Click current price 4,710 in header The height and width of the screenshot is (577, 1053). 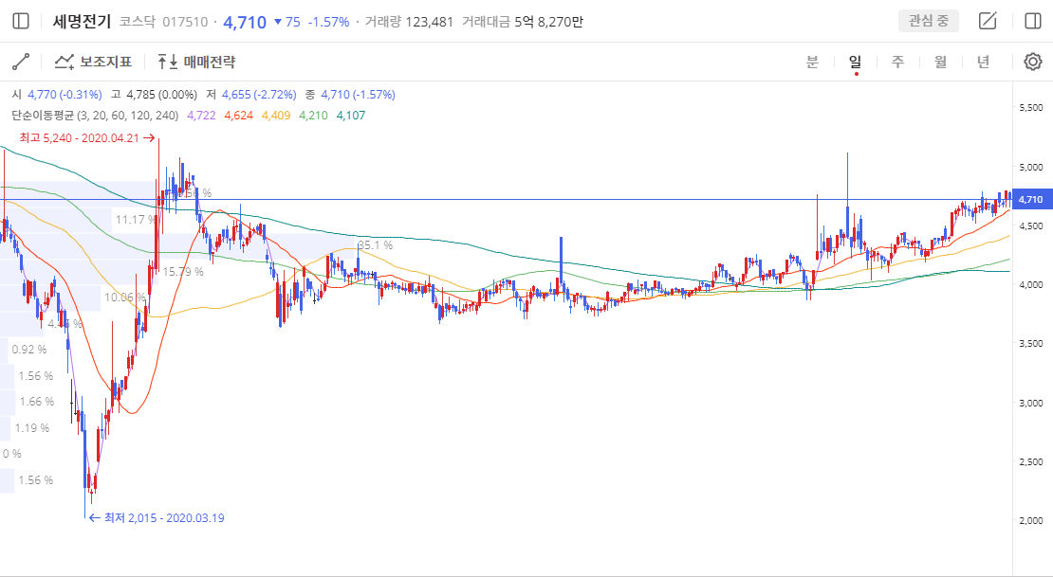(245, 22)
